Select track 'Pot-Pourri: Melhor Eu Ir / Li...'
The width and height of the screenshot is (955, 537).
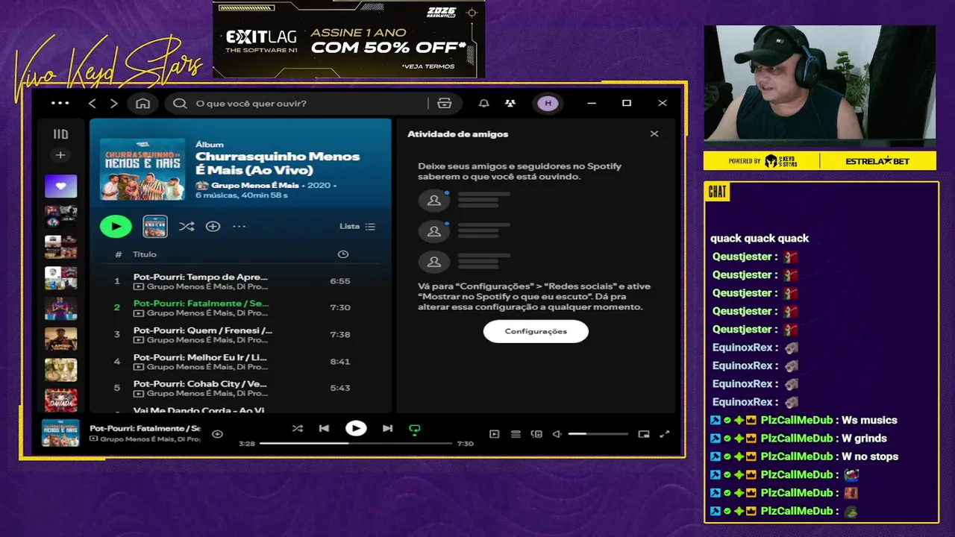(x=239, y=362)
